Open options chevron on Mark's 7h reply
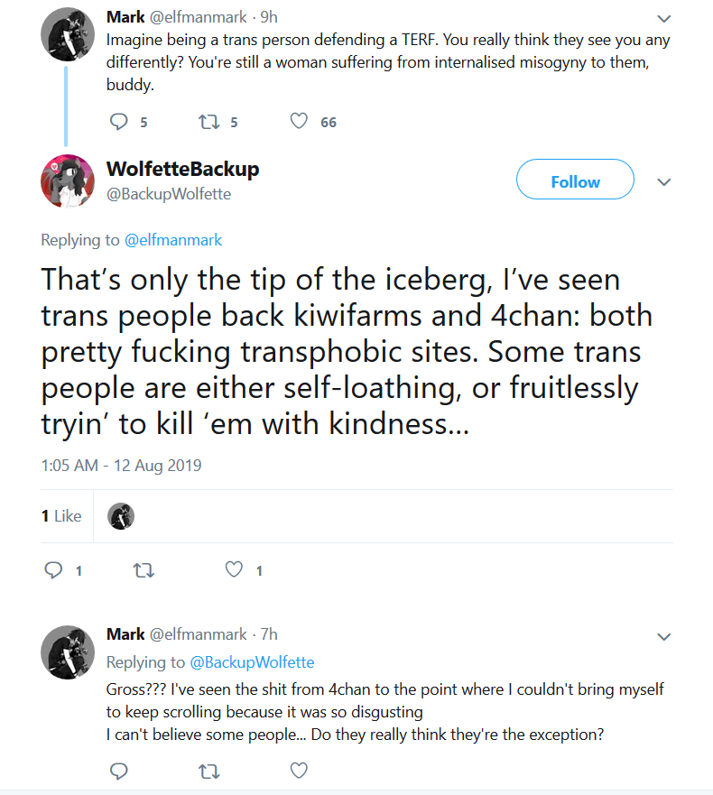Screen dimensions: 713x795 663,637
